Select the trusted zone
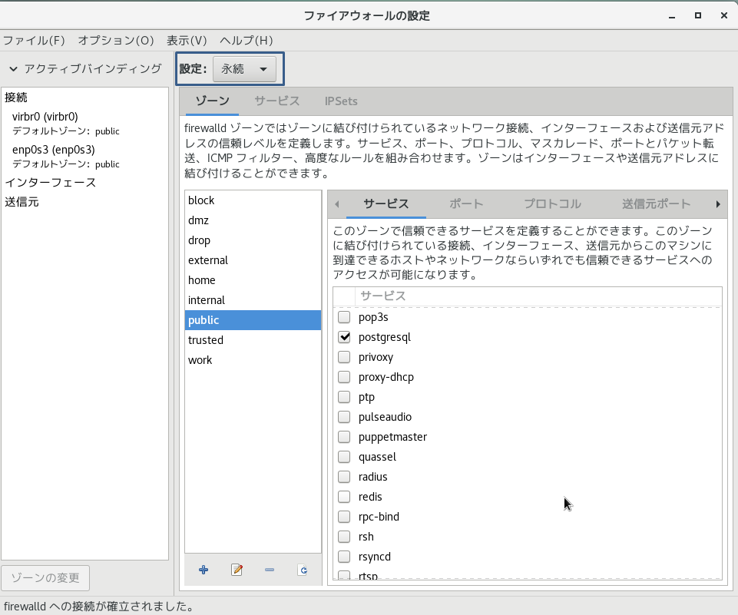 [253, 340]
